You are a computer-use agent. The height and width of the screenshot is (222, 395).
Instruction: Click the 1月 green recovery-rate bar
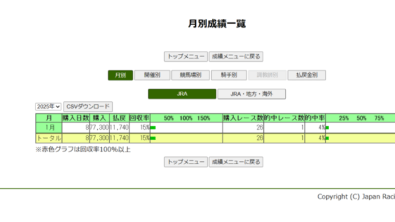(153, 128)
